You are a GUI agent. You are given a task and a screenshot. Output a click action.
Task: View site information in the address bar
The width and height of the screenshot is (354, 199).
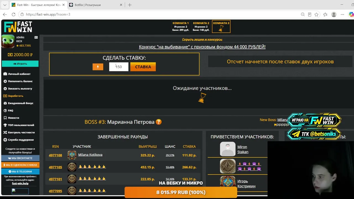(22, 14)
